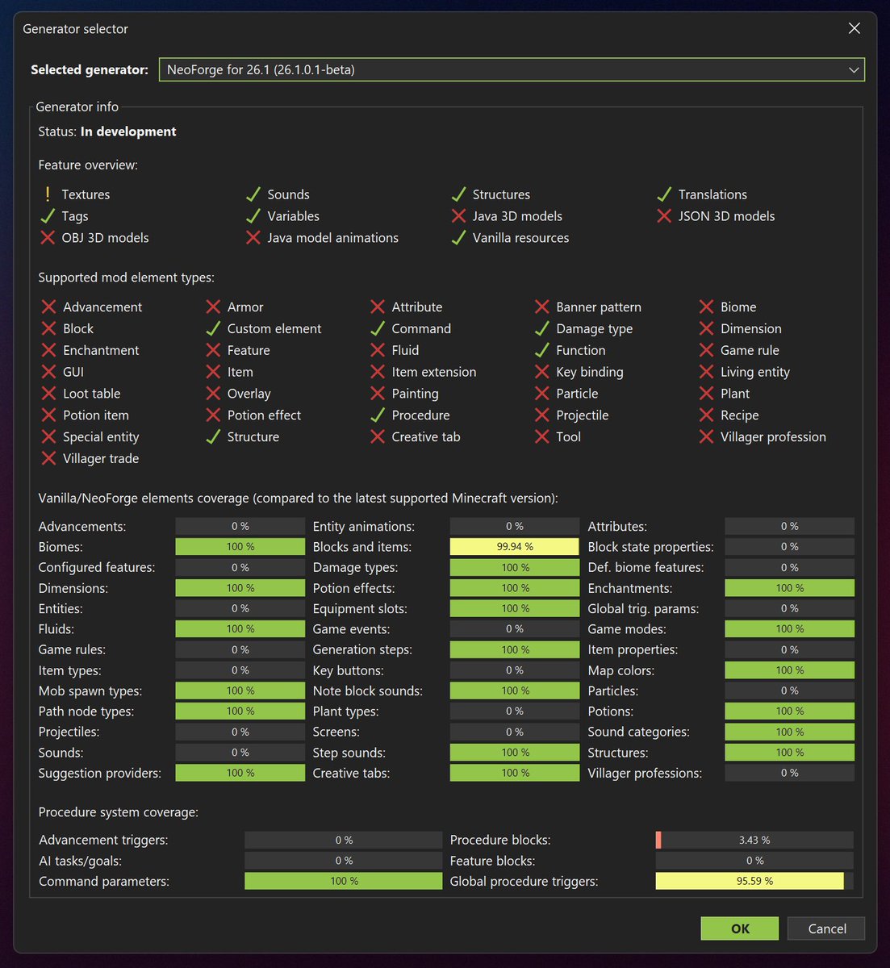890x968 pixels.
Task: Click the checkmark beside Translations
Action: (x=664, y=194)
